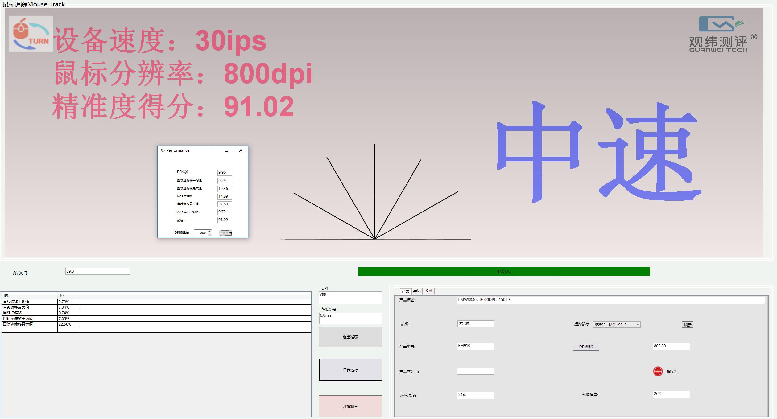Select the 产品 tab
Viewport: 777px width, 419px height.
click(x=405, y=291)
